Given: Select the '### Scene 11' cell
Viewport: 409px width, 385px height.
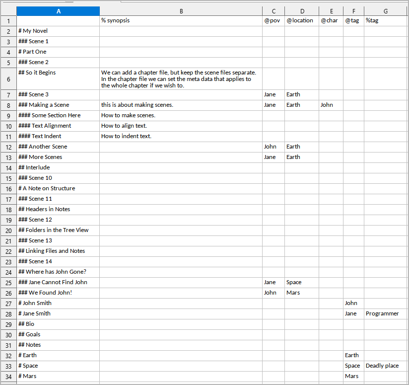Looking at the screenshot, I should coord(58,199).
